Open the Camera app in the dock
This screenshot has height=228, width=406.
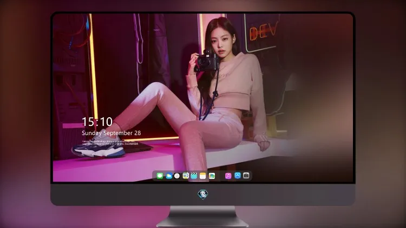tap(246, 176)
